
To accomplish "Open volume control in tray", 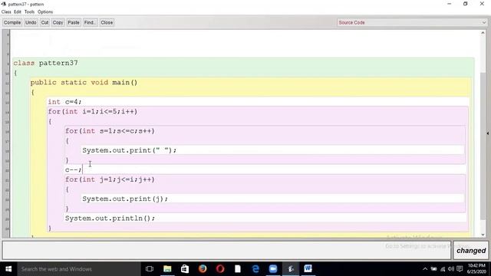I will point(451,269).
